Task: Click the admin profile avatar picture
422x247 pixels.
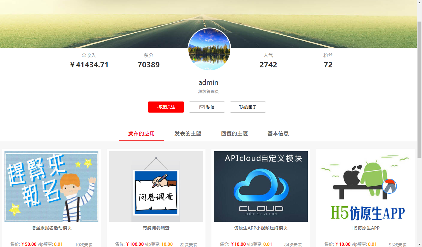Action: 209,49
